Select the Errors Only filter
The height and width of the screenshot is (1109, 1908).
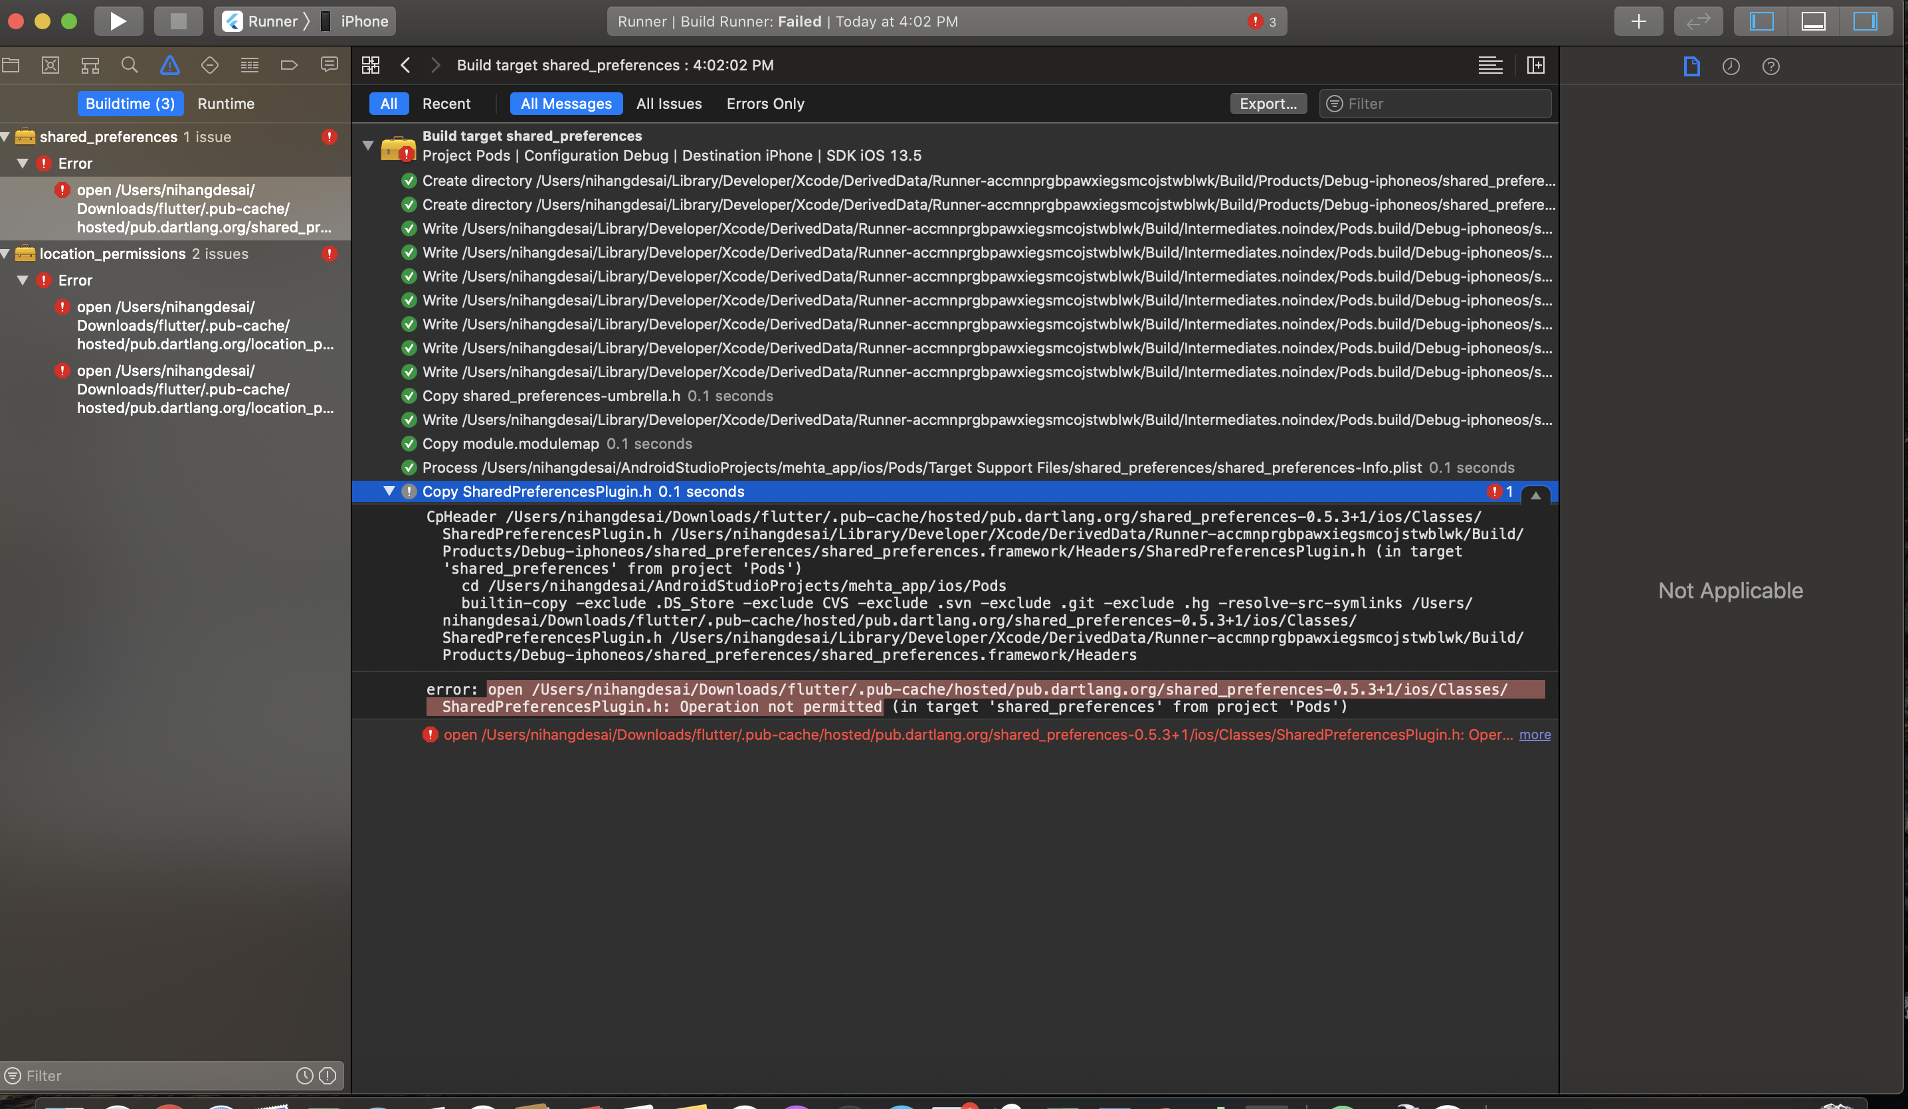click(x=765, y=104)
